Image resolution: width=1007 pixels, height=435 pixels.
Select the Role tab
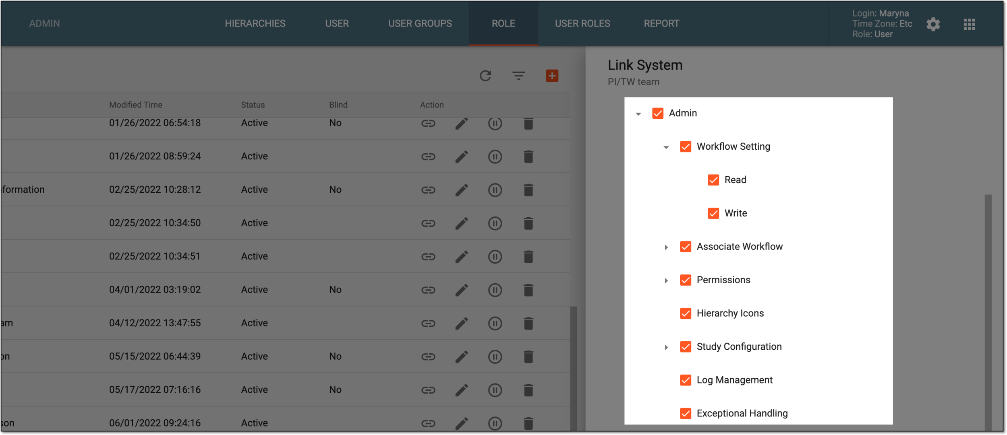tap(503, 23)
